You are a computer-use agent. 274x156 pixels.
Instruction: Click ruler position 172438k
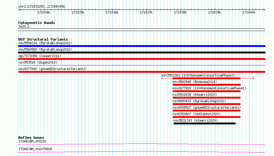[180, 12]
